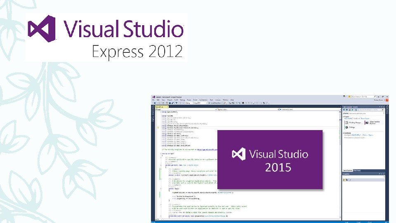Click the Save toolbar icon
396x223 pixels.
pos(170,103)
